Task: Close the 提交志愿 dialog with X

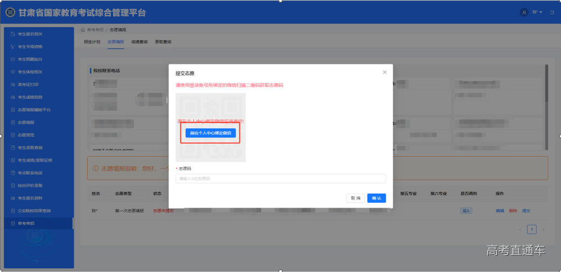Action: tap(385, 72)
